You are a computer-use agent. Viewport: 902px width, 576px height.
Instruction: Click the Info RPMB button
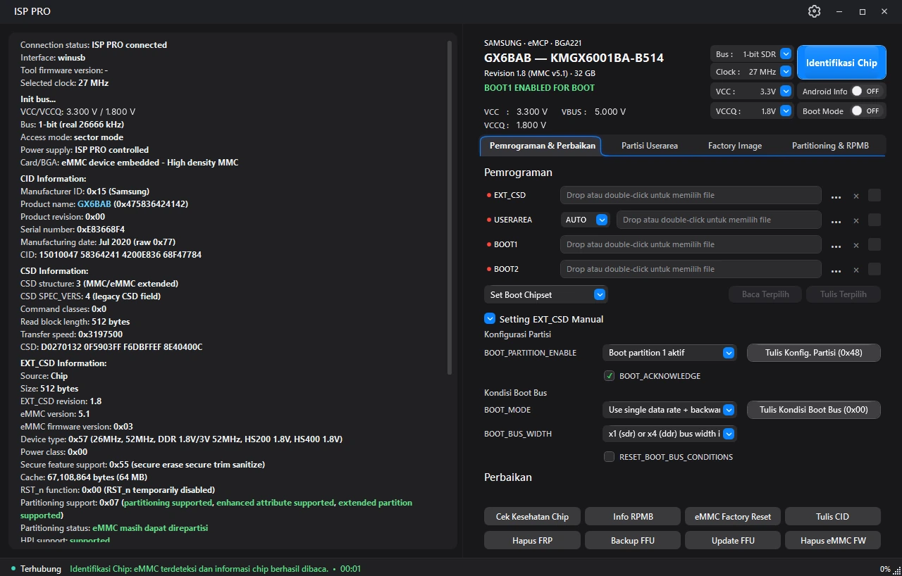coord(633,517)
